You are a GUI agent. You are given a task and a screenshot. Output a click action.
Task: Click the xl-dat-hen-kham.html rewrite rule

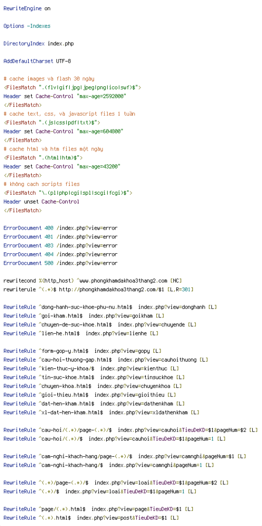(101, 412)
